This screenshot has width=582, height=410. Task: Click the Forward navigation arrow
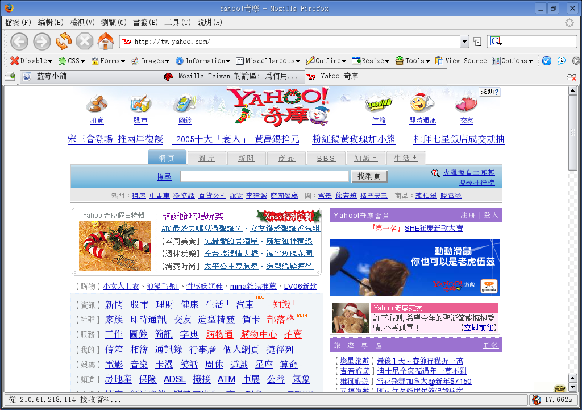42,41
